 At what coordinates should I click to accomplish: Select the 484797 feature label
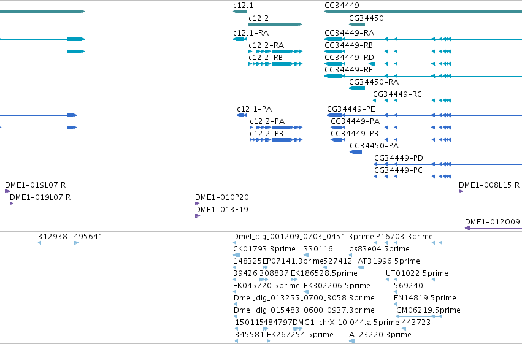(x=278, y=323)
